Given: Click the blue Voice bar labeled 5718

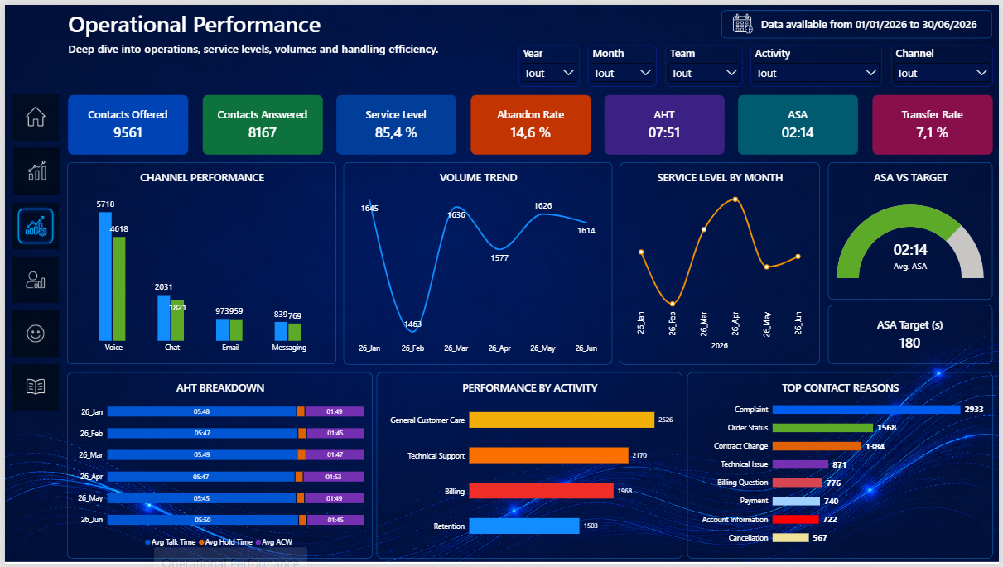Looking at the screenshot, I should point(105,276).
